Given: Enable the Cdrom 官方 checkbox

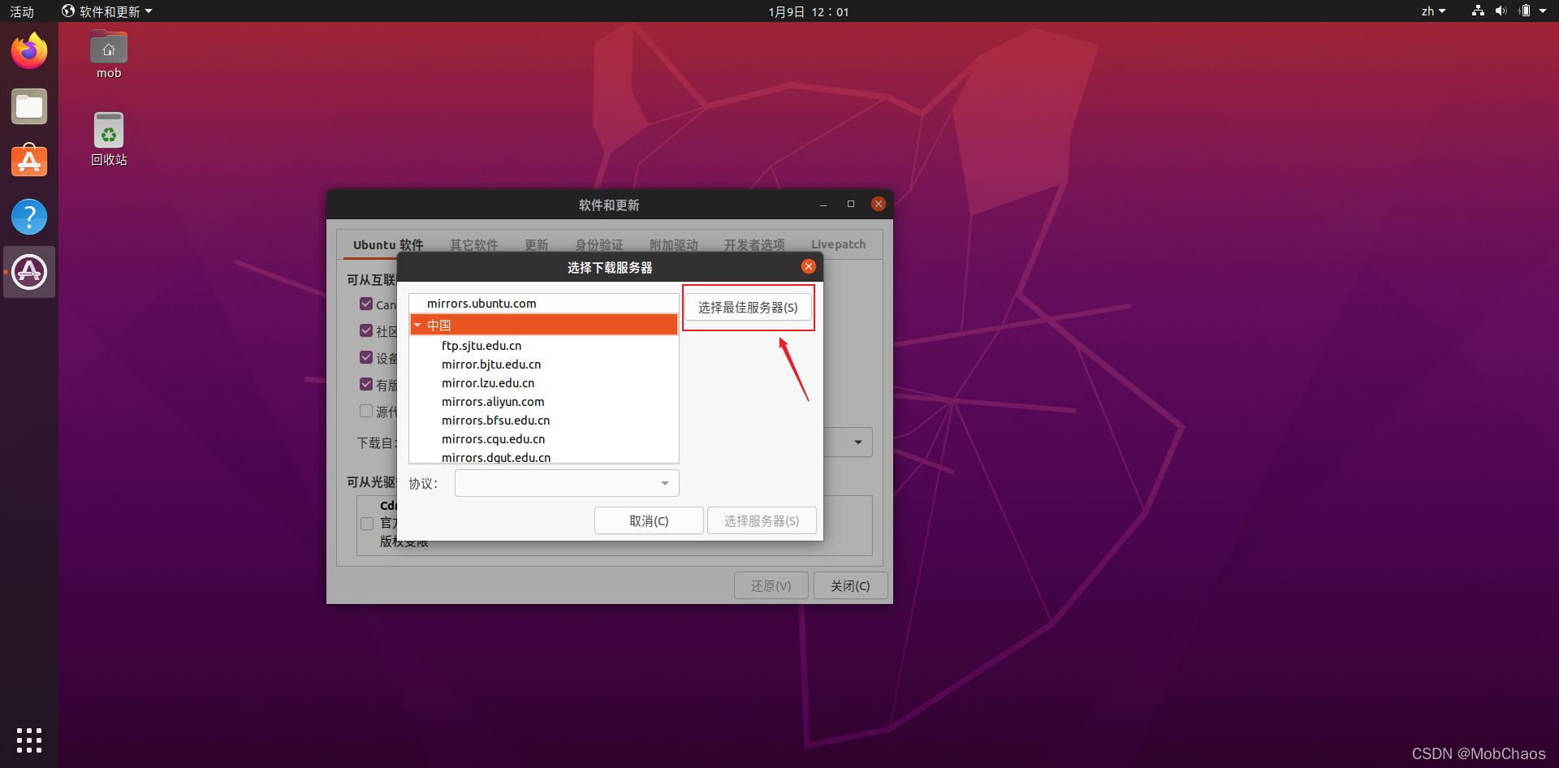Looking at the screenshot, I should click(367, 523).
